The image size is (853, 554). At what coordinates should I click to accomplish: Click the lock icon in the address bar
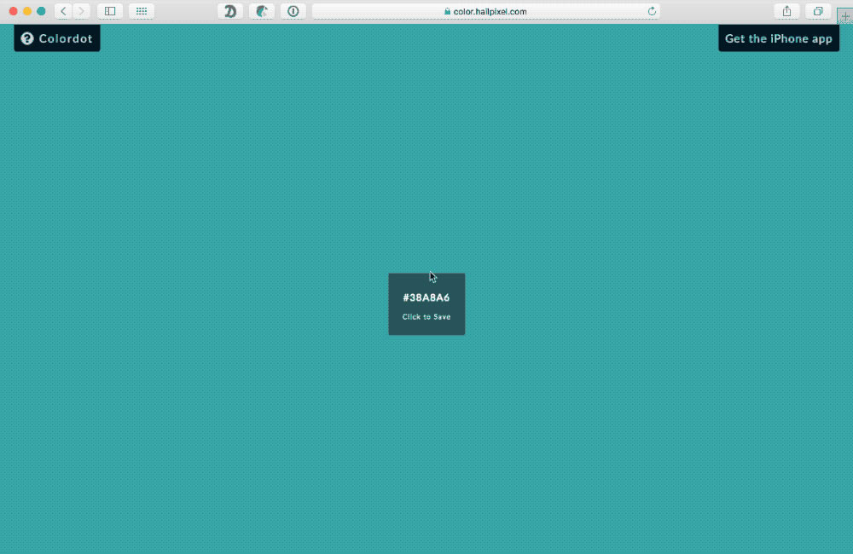[x=447, y=12]
